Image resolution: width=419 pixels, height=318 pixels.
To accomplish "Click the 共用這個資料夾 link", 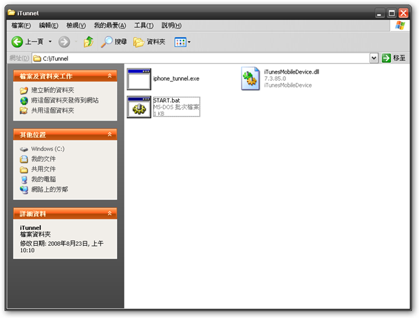I will pos(53,111).
